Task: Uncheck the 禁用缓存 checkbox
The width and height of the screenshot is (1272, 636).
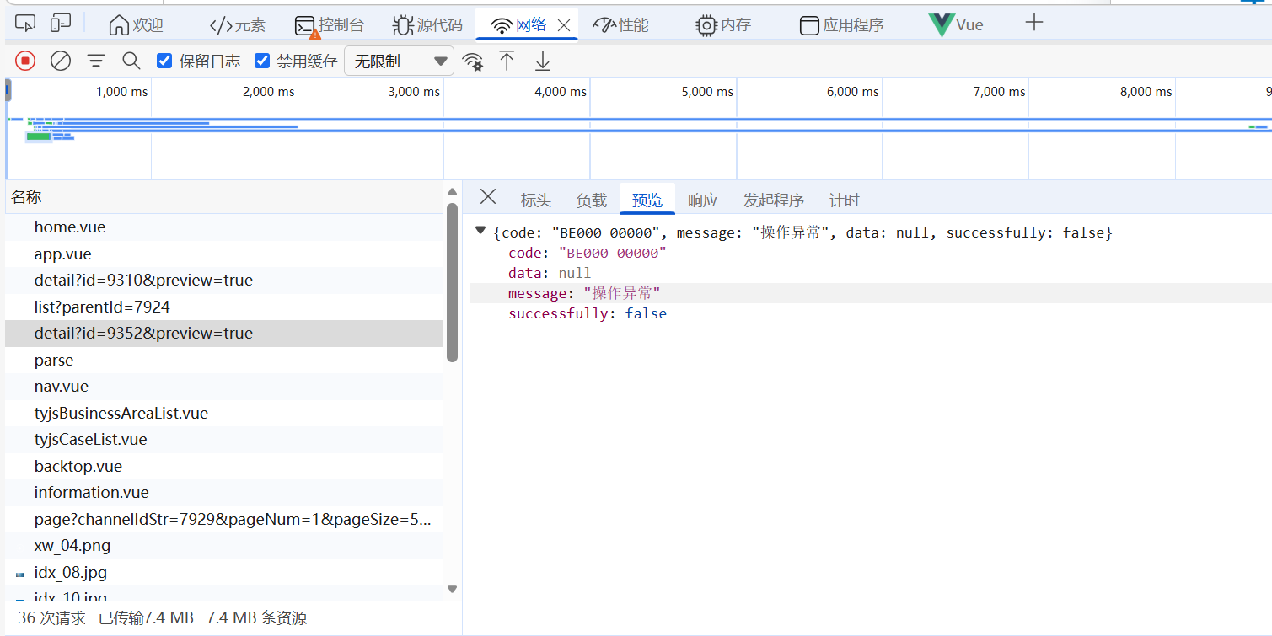Action: (262, 61)
